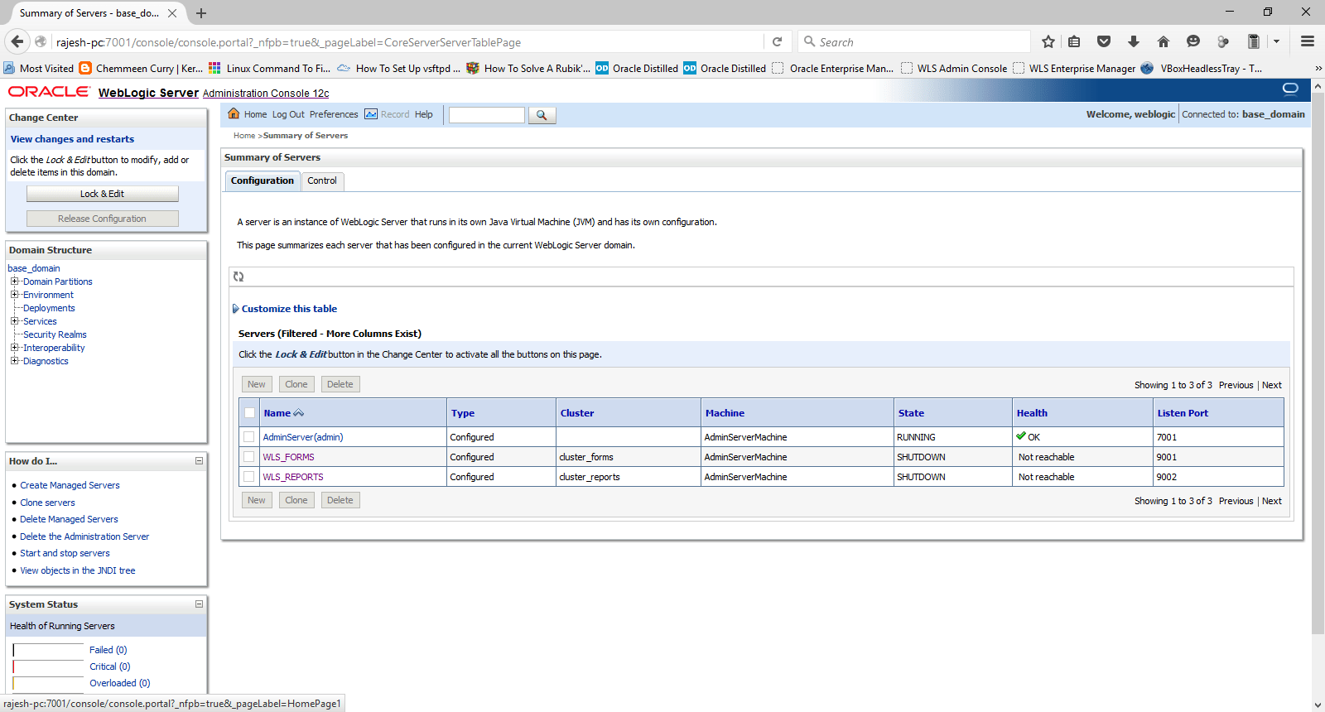Click Log Out in console toolbar

pos(288,114)
